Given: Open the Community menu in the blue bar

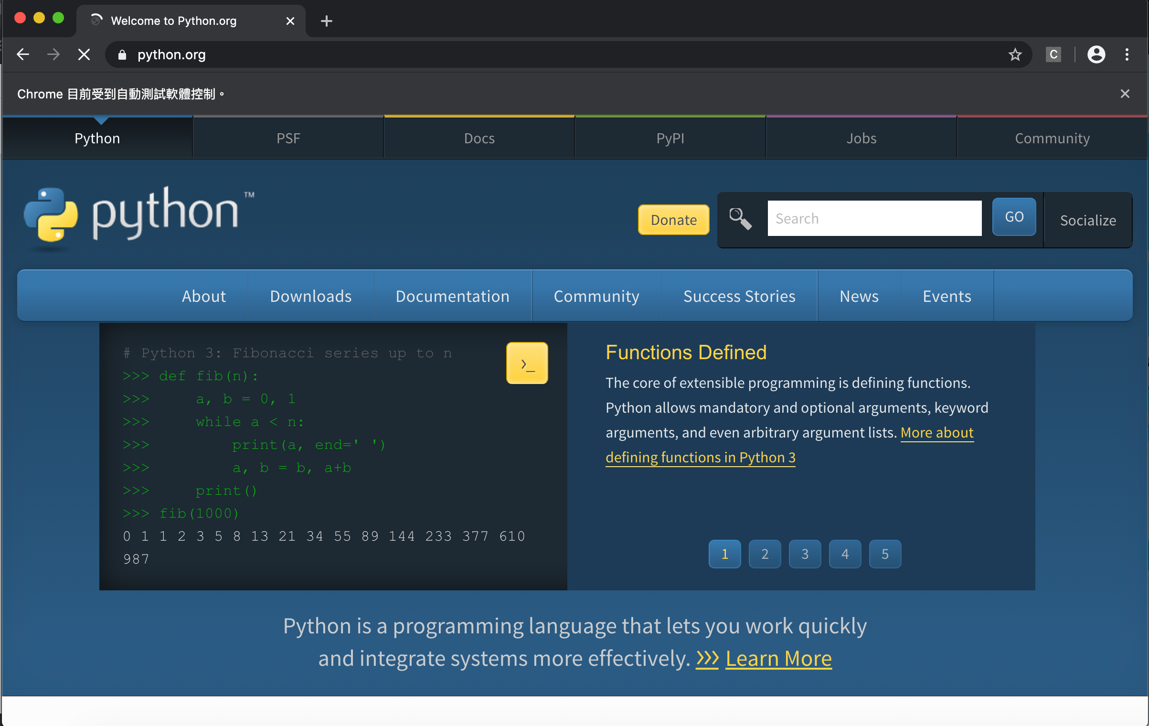Looking at the screenshot, I should coord(596,296).
